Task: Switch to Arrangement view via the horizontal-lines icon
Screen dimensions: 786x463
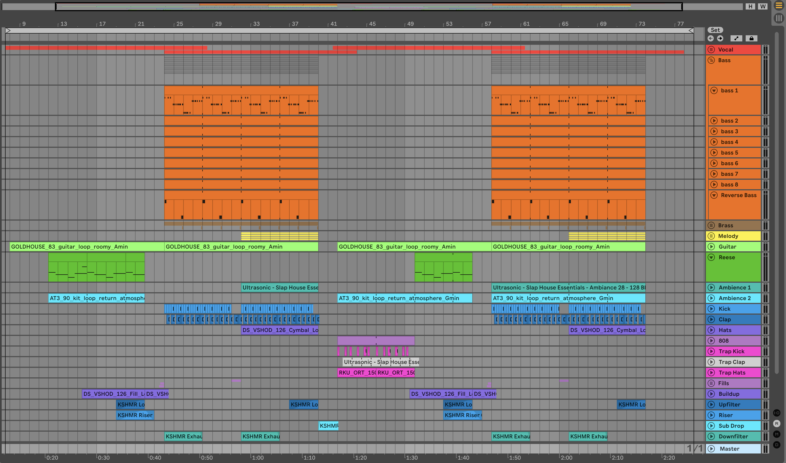Action: pyautogui.click(x=779, y=6)
